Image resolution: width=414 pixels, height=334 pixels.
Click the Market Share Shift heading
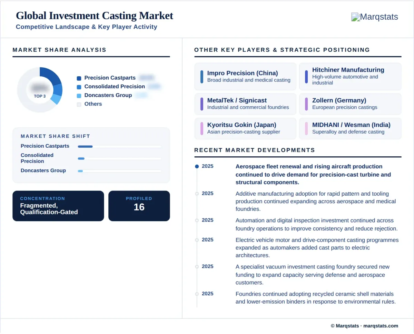[55, 136]
